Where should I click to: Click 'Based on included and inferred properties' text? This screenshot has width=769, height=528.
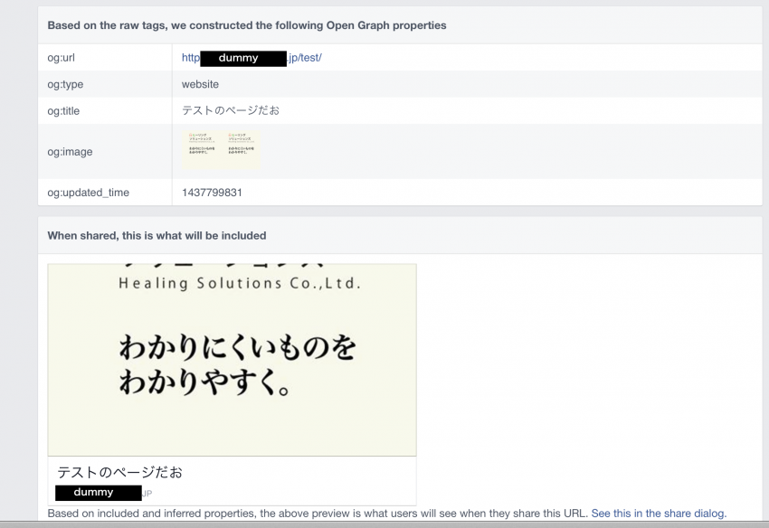point(318,514)
